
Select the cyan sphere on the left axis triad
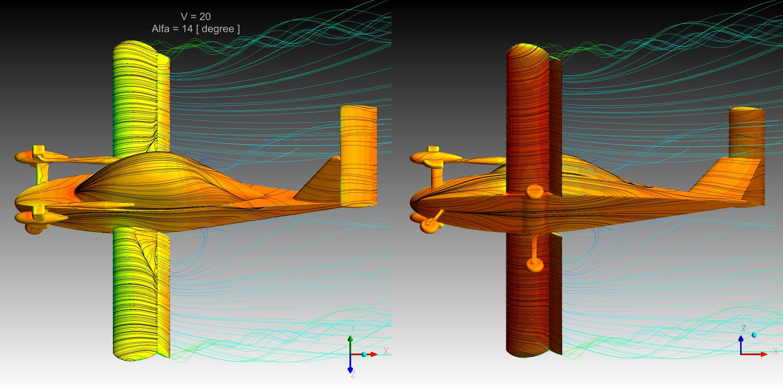pos(364,354)
